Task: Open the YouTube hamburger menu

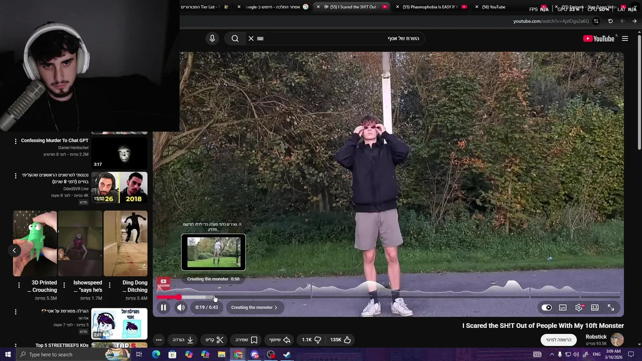Action: (625, 39)
